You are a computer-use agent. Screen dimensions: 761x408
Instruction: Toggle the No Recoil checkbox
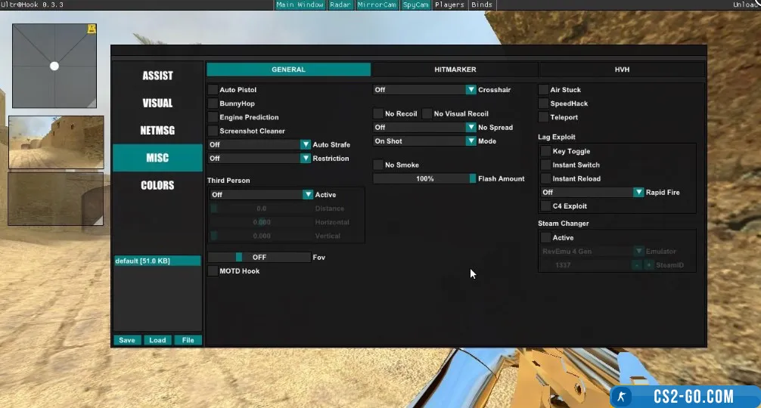(378, 114)
